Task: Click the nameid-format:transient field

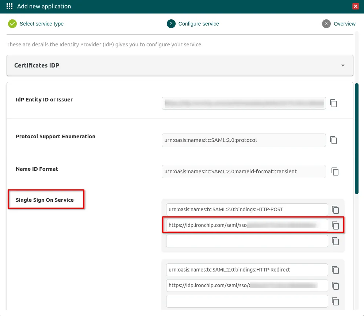Action: click(x=244, y=172)
